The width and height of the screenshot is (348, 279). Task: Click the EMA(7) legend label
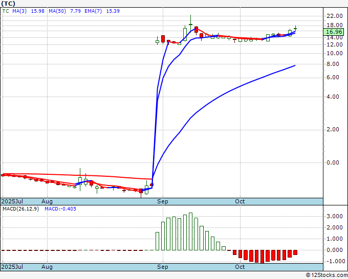pos(93,11)
